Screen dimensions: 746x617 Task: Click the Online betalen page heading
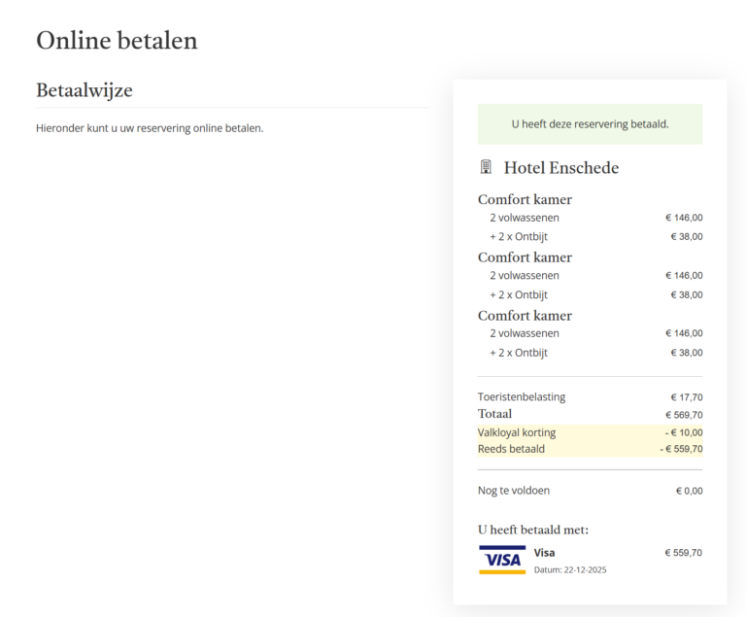117,40
